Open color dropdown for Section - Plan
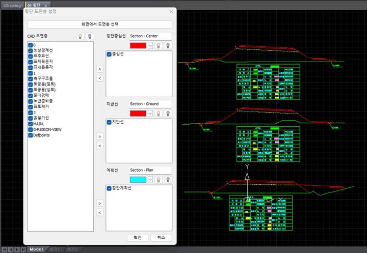367x253 pixels. (150, 180)
